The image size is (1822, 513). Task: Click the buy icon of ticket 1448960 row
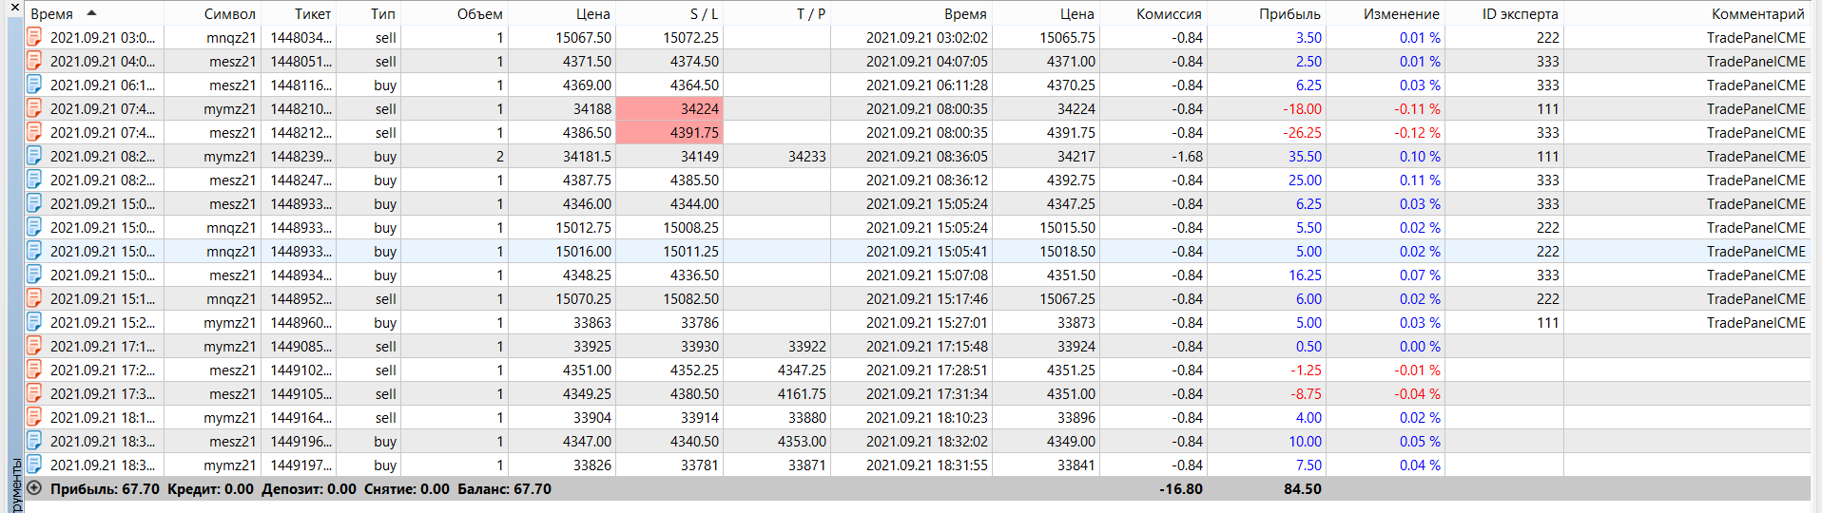tap(34, 322)
